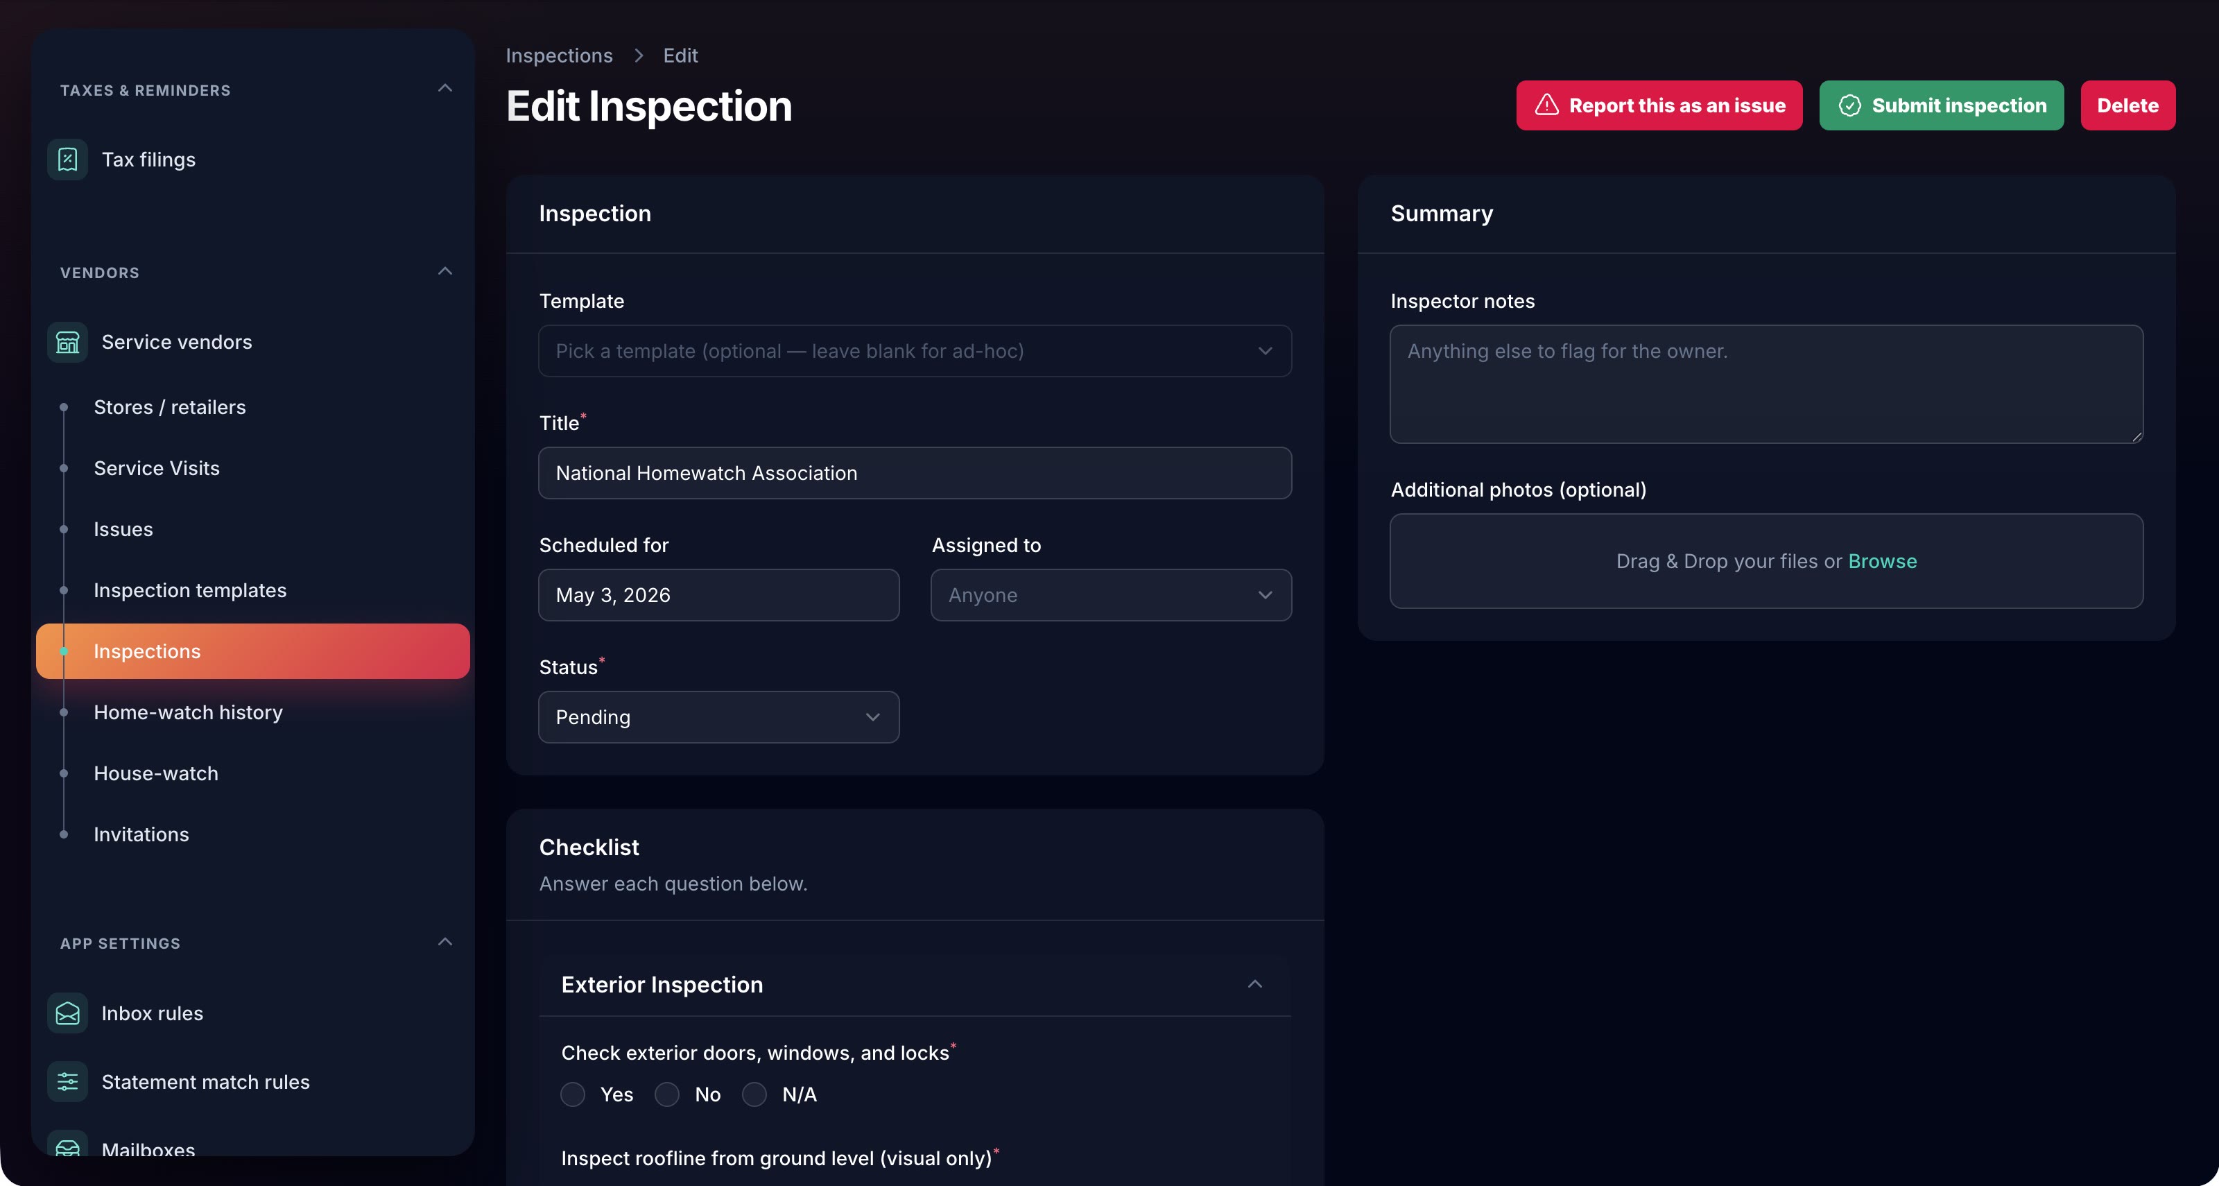Click the 'Check exterior doors, windows, and locks' text
Screen dimensions: 2219x1186
(x=754, y=1053)
